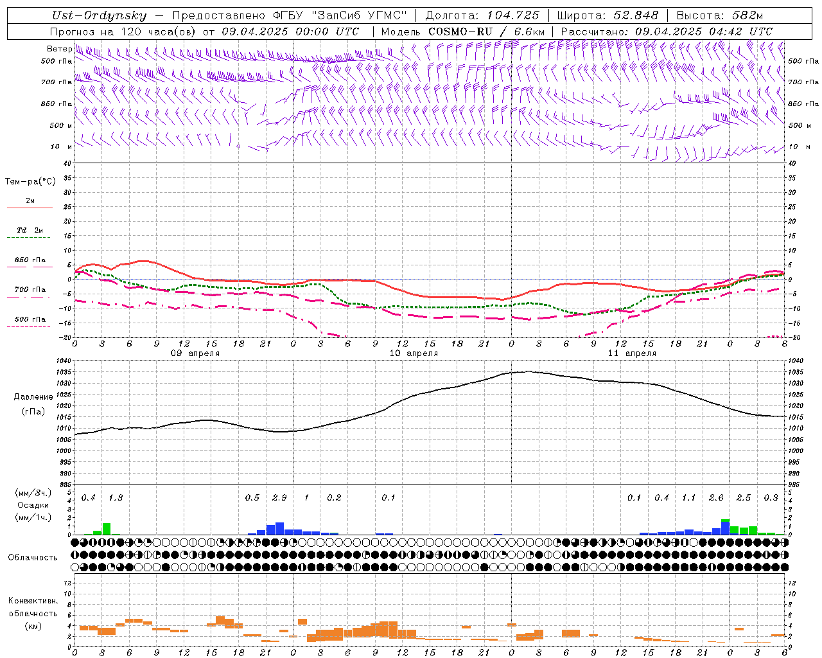Click the precipitation value 2.5
Viewport: 822px width, 658px height.
(x=744, y=498)
